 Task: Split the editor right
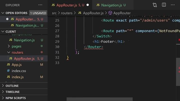pos(164,5)
